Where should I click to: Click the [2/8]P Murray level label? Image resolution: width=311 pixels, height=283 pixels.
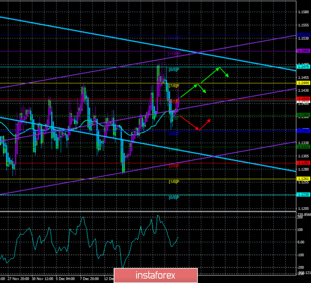click(x=174, y=166)
